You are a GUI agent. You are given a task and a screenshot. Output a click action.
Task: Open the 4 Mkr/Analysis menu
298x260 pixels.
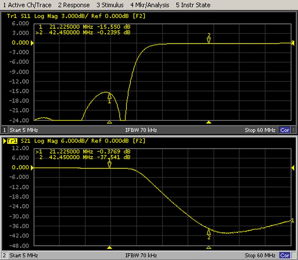(150, 5)
